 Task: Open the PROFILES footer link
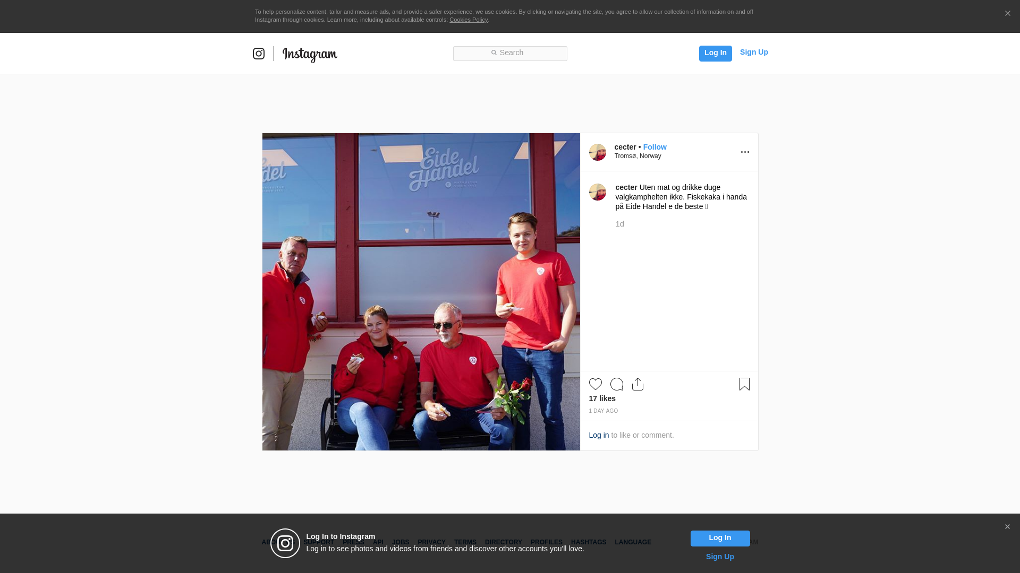click(547, 542)
